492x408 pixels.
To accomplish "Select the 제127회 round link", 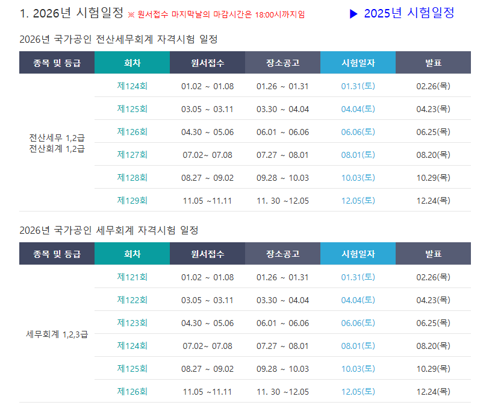I will (x=132, y=154).
